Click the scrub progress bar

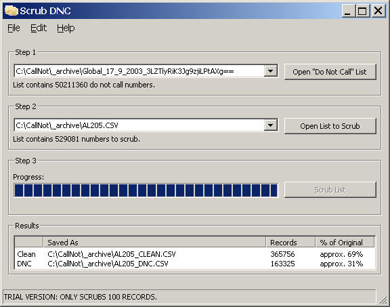(146, 190)
